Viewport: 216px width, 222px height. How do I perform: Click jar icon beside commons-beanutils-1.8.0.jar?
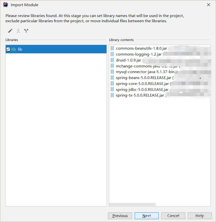[x=112, y=48]
